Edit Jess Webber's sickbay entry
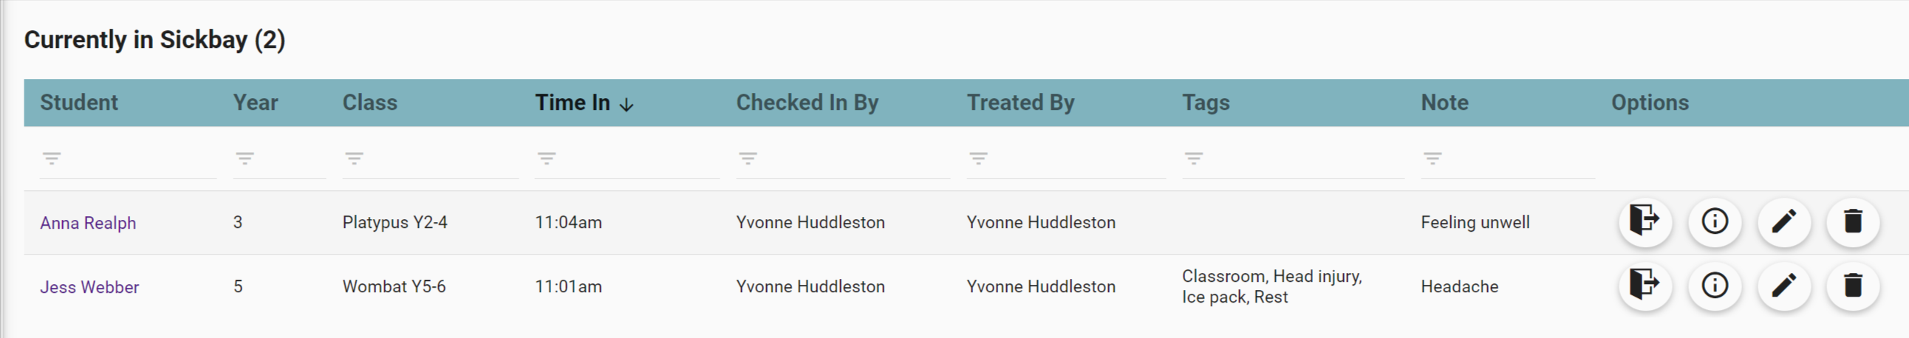Viewport: 1909px width, 338px height. tap(1783, 286)
